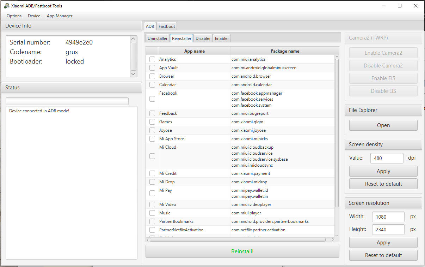Select com.android.browser package text

tap(251, 76)
